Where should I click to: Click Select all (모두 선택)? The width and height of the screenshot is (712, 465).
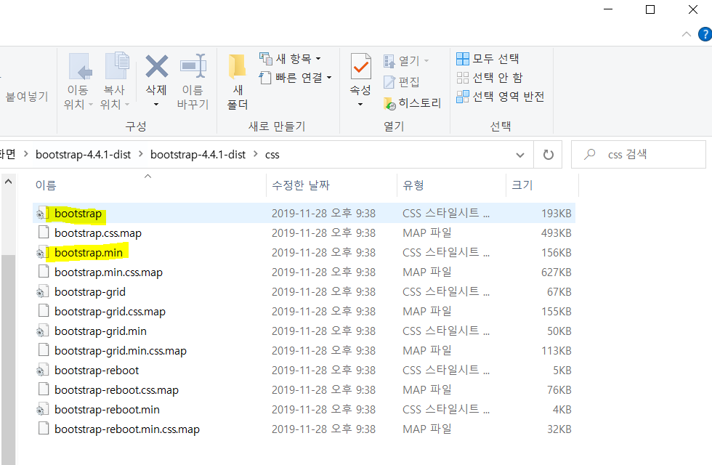coord(488,59)
